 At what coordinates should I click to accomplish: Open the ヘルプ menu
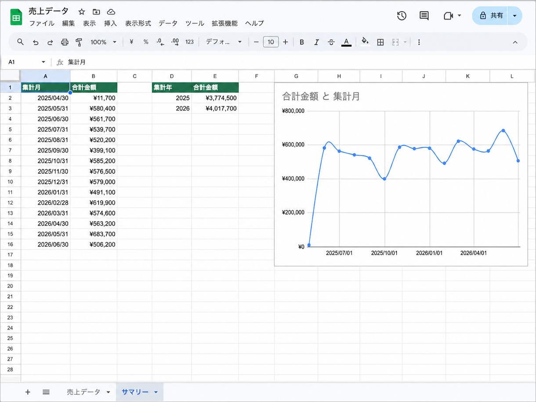254,23
